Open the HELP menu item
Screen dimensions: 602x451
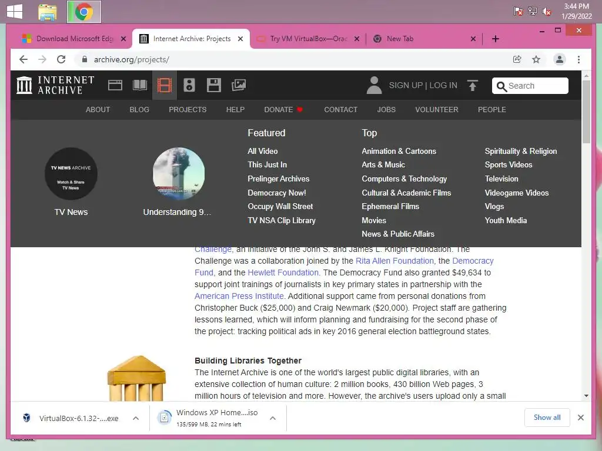tap(235, 110)
